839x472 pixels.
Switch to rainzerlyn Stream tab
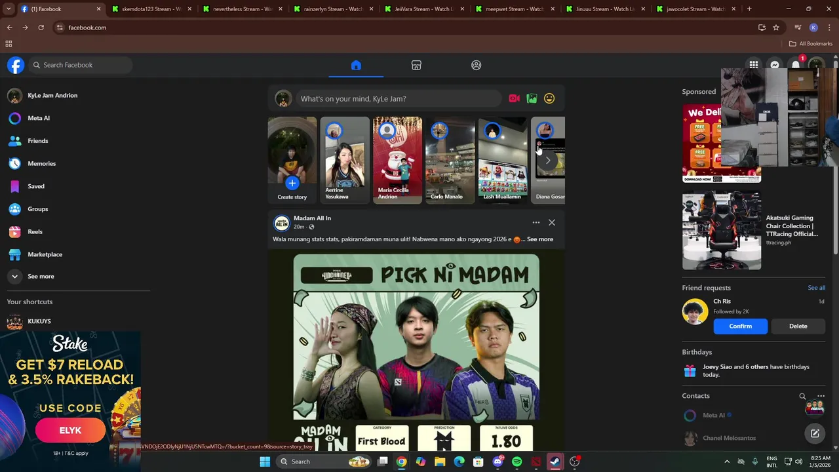[333, 9]
